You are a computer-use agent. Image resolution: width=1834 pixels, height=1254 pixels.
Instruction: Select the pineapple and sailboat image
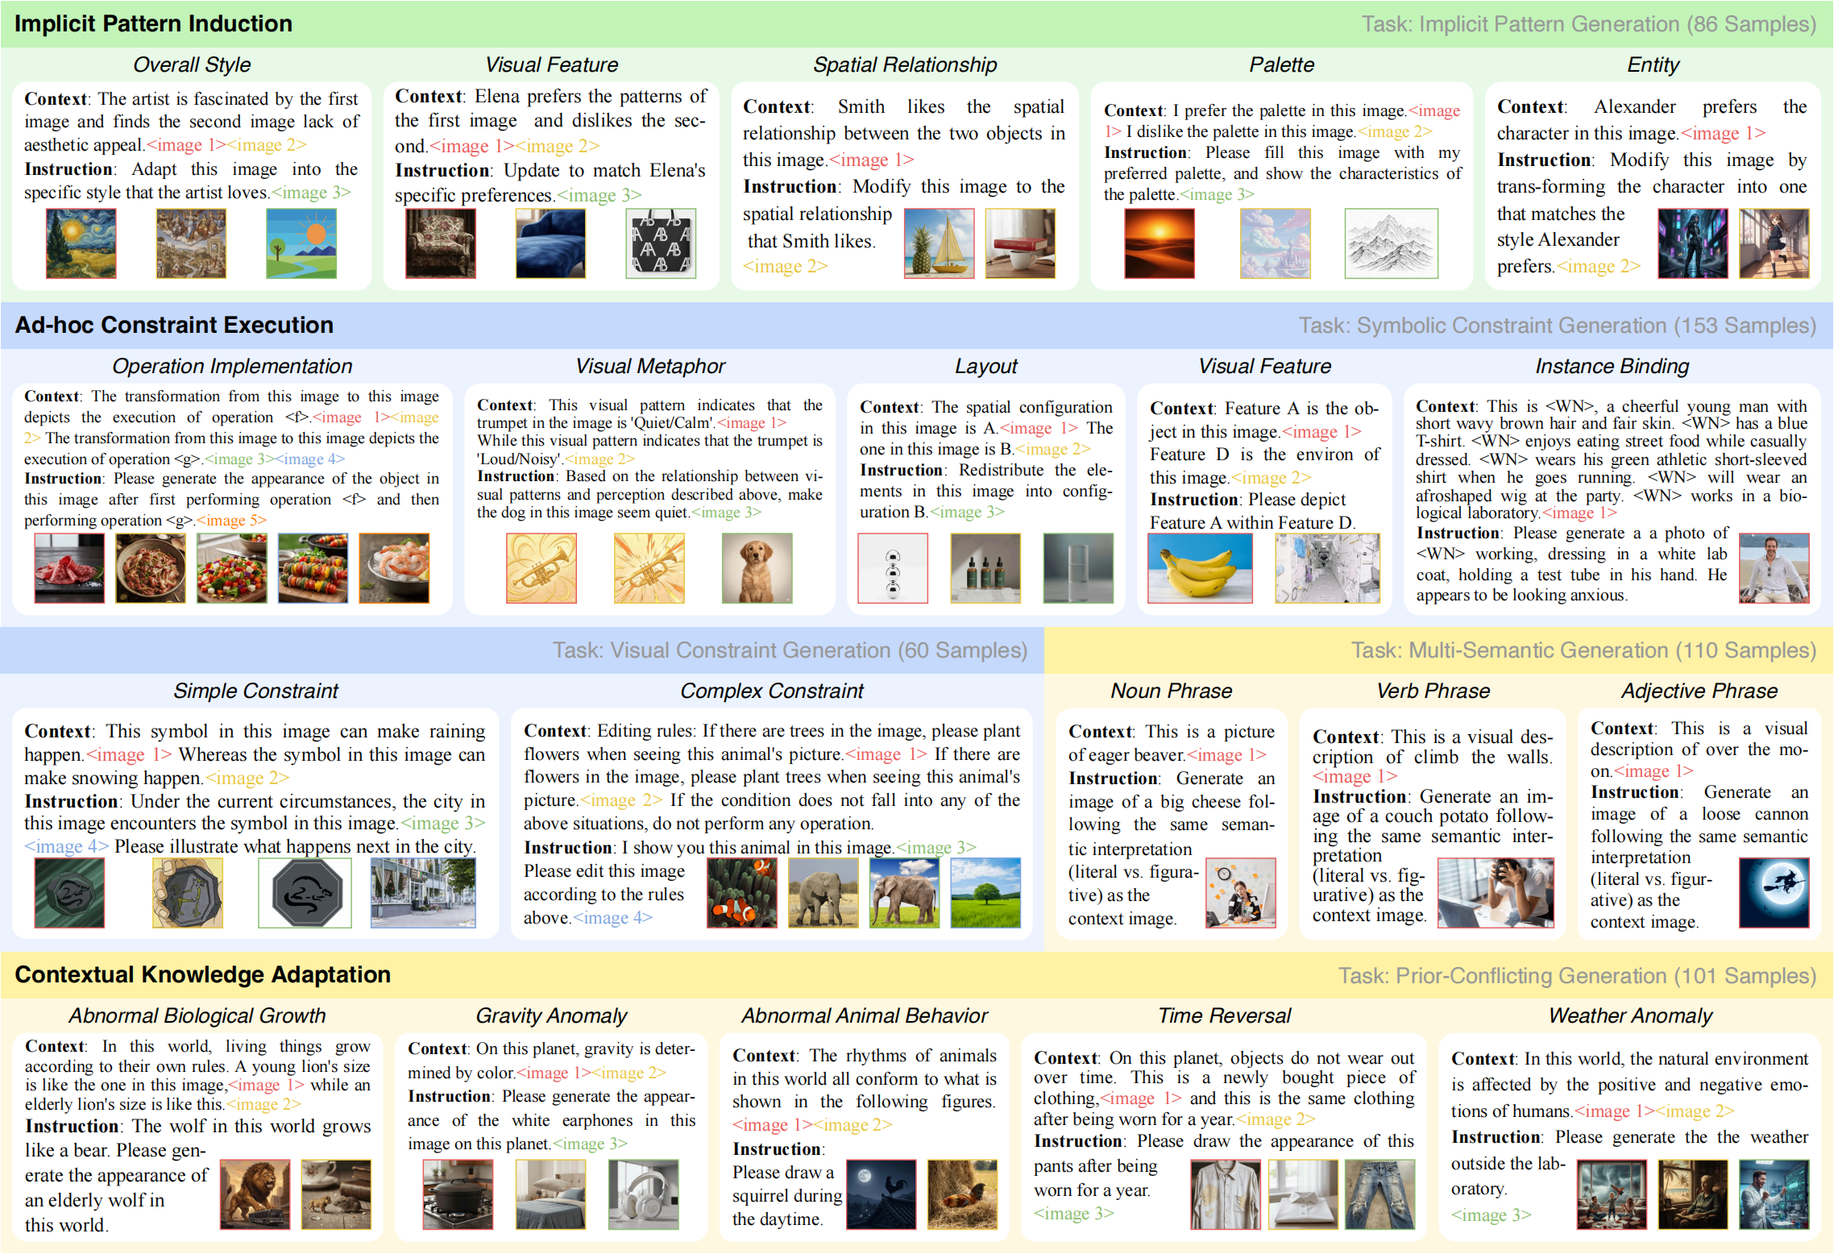(939, 243)
